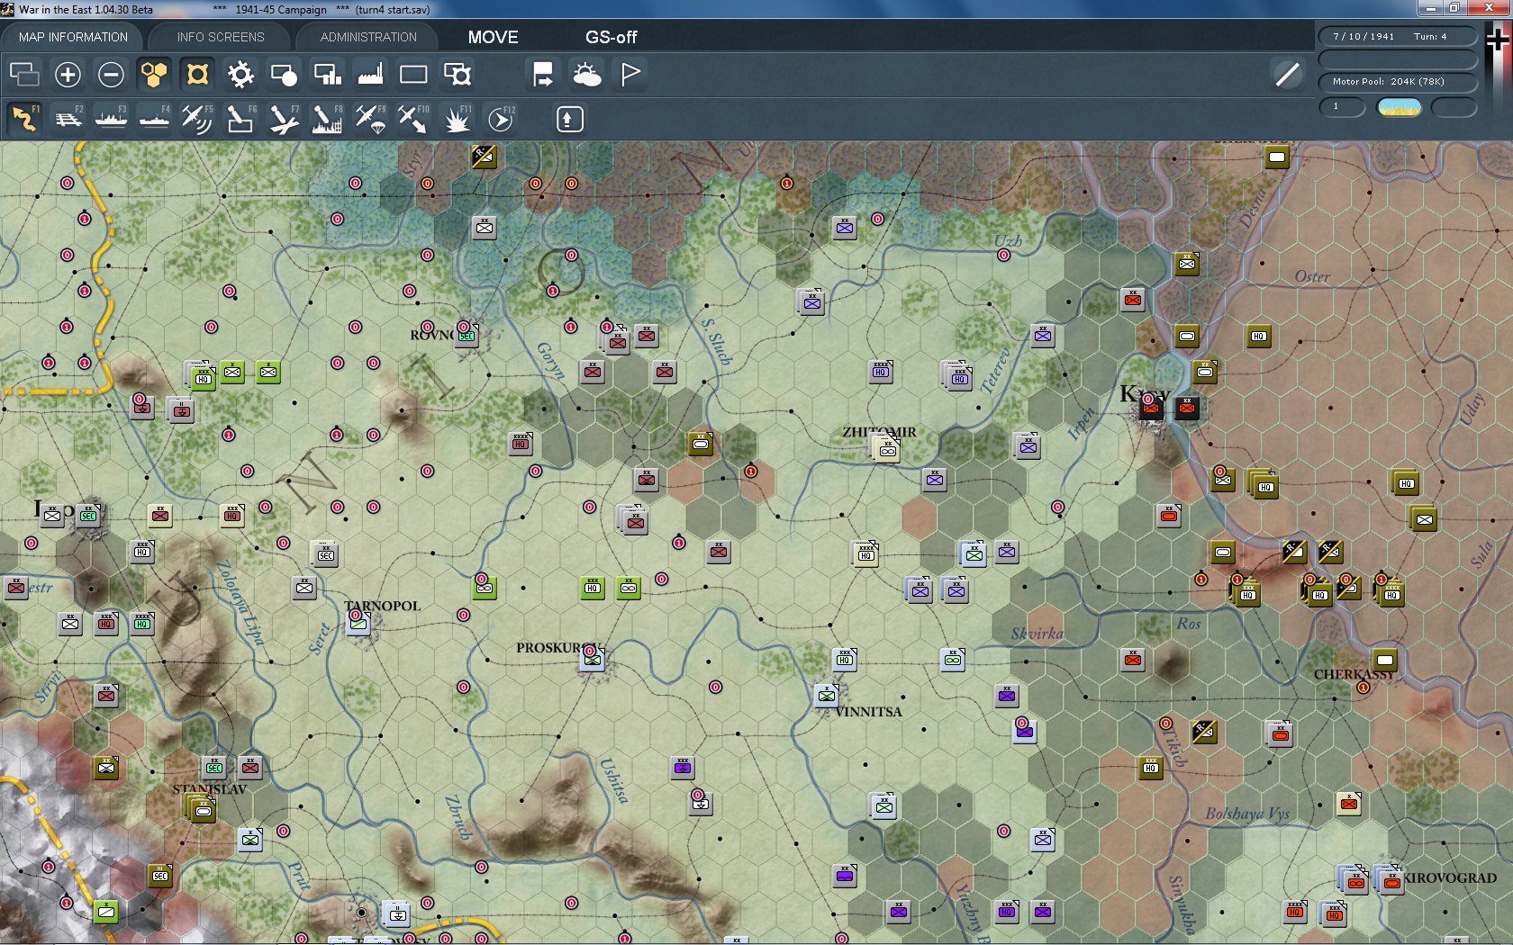Click the MOVE mode label
1513x945 pixels.
click(x=493, y=37)
